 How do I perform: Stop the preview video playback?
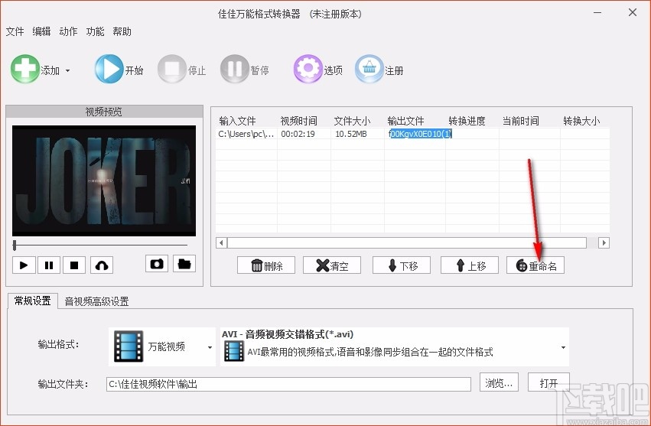[74, 265]
